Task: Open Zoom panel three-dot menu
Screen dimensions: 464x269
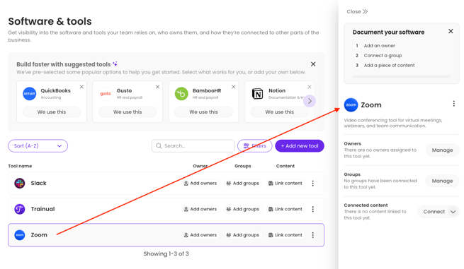Action: (x=453, y=104)
